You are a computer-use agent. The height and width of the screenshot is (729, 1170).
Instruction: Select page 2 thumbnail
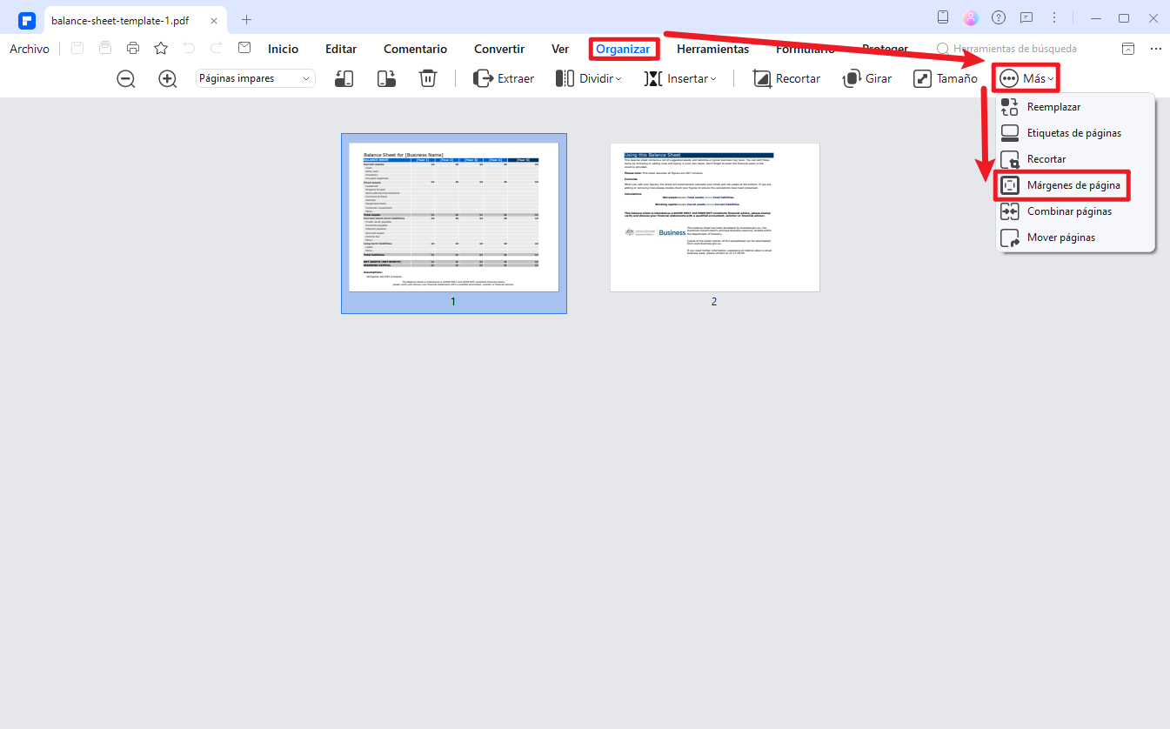pyautogui.click(x=714, y=217)
